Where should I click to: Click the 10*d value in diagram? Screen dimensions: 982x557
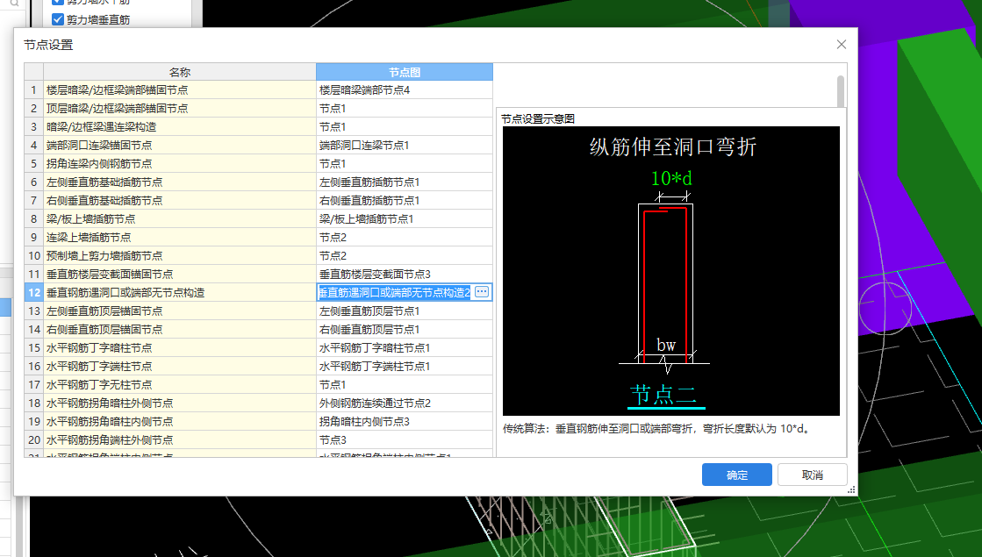coord(671,178)
